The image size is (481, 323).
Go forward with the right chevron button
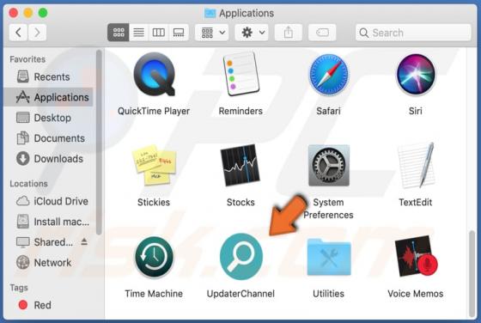tap(37, 32)
